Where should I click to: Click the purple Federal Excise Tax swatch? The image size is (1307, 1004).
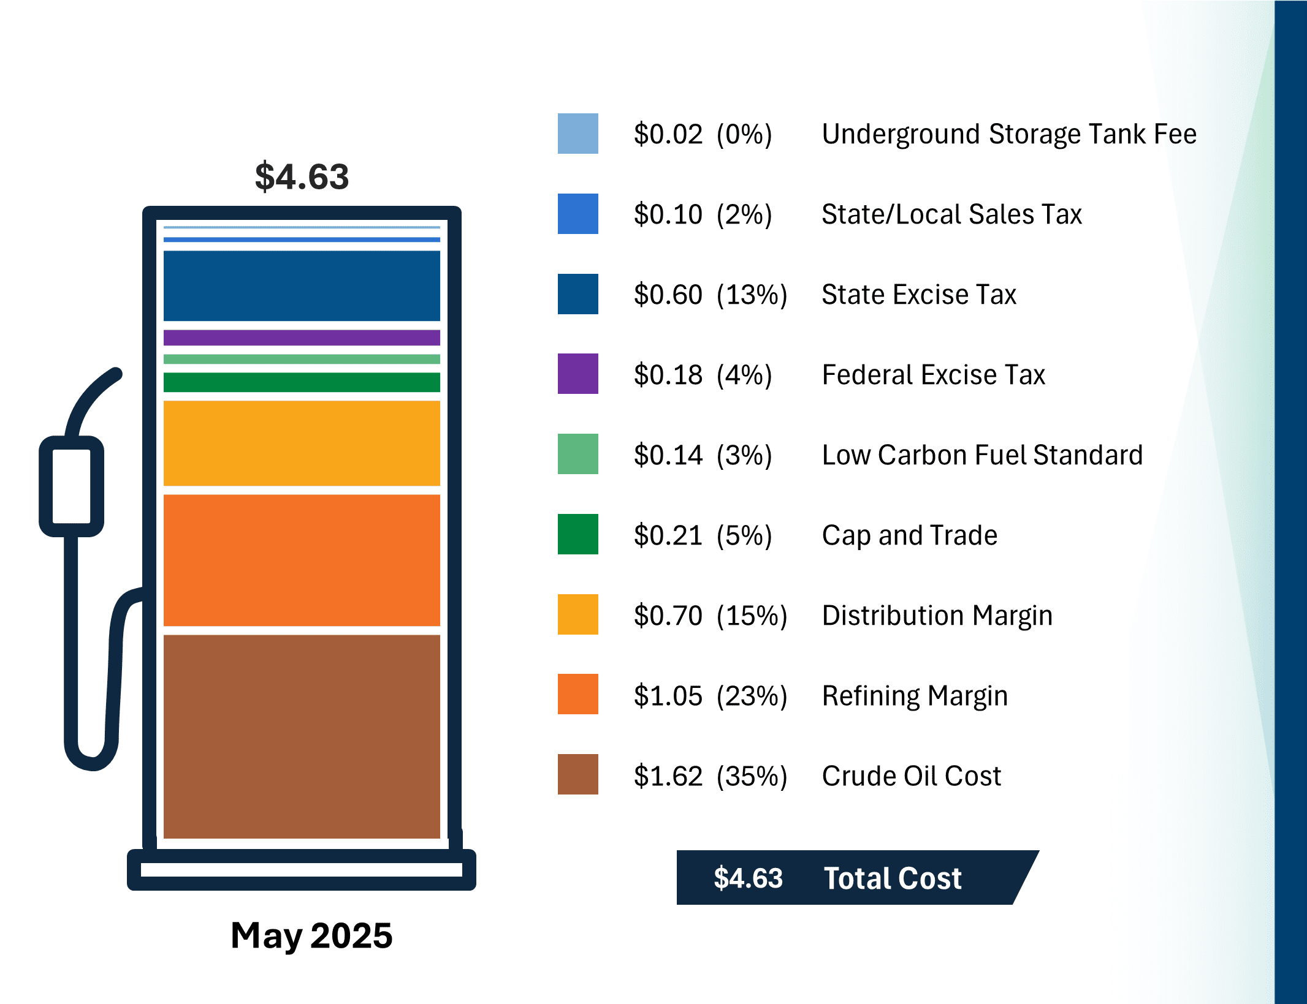tap(577, 374)
